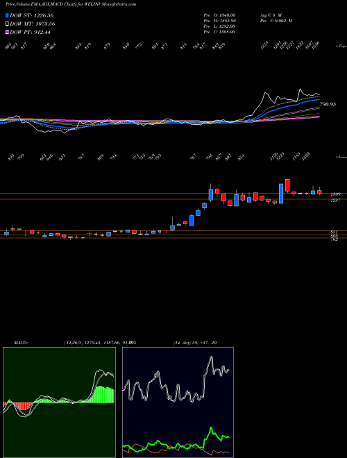Click the Pre C: 1308.00 value
This screenshot has width=347, height=458.
point(219,32)
